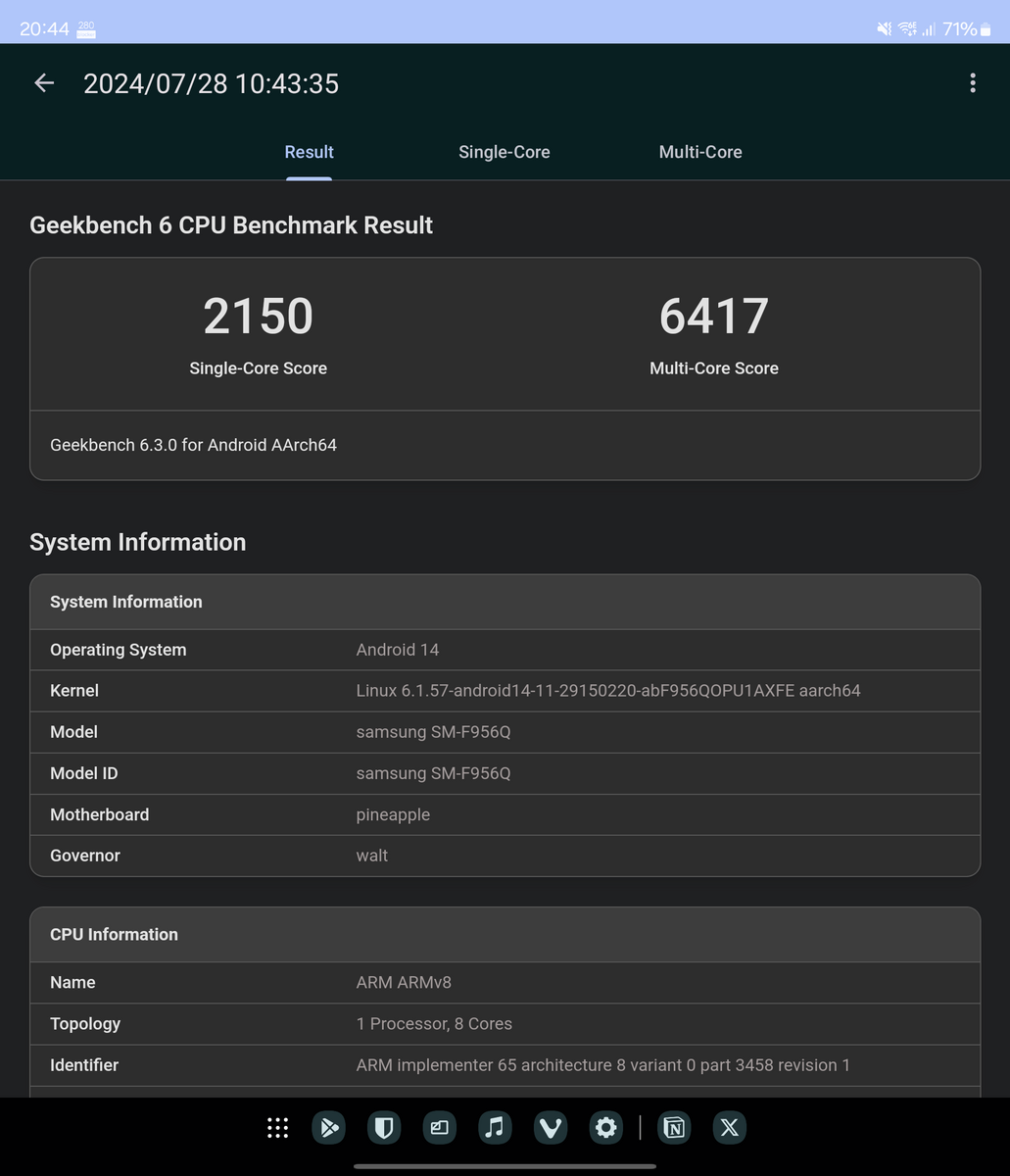The width and height of the screenshot is (1010, 1176).
Task: Tap the Geekbench 6 CPU Benchmark Result heading
Action: pyautogui.click(x=231, y=225)
